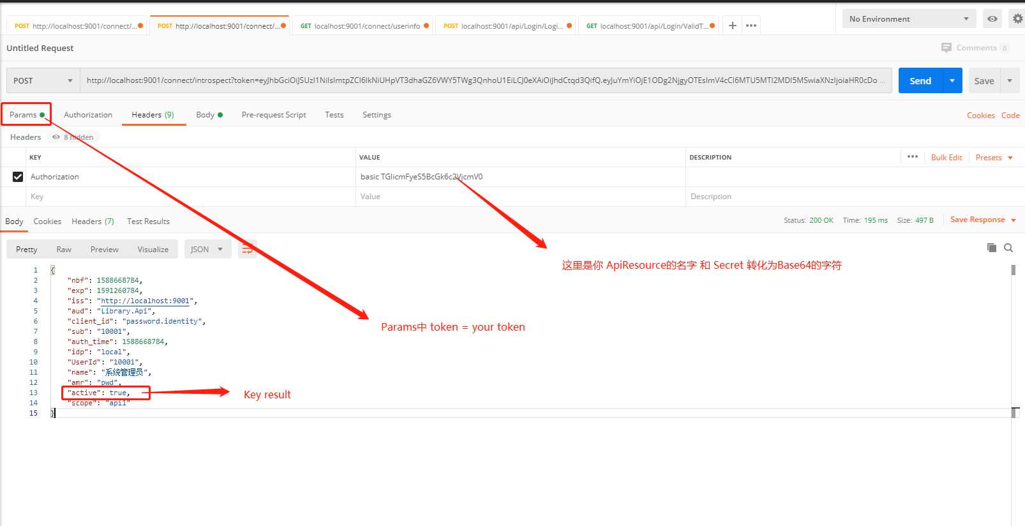Click the Bulk Edit link
The image size is (1025, 526).
coord(946,158)
